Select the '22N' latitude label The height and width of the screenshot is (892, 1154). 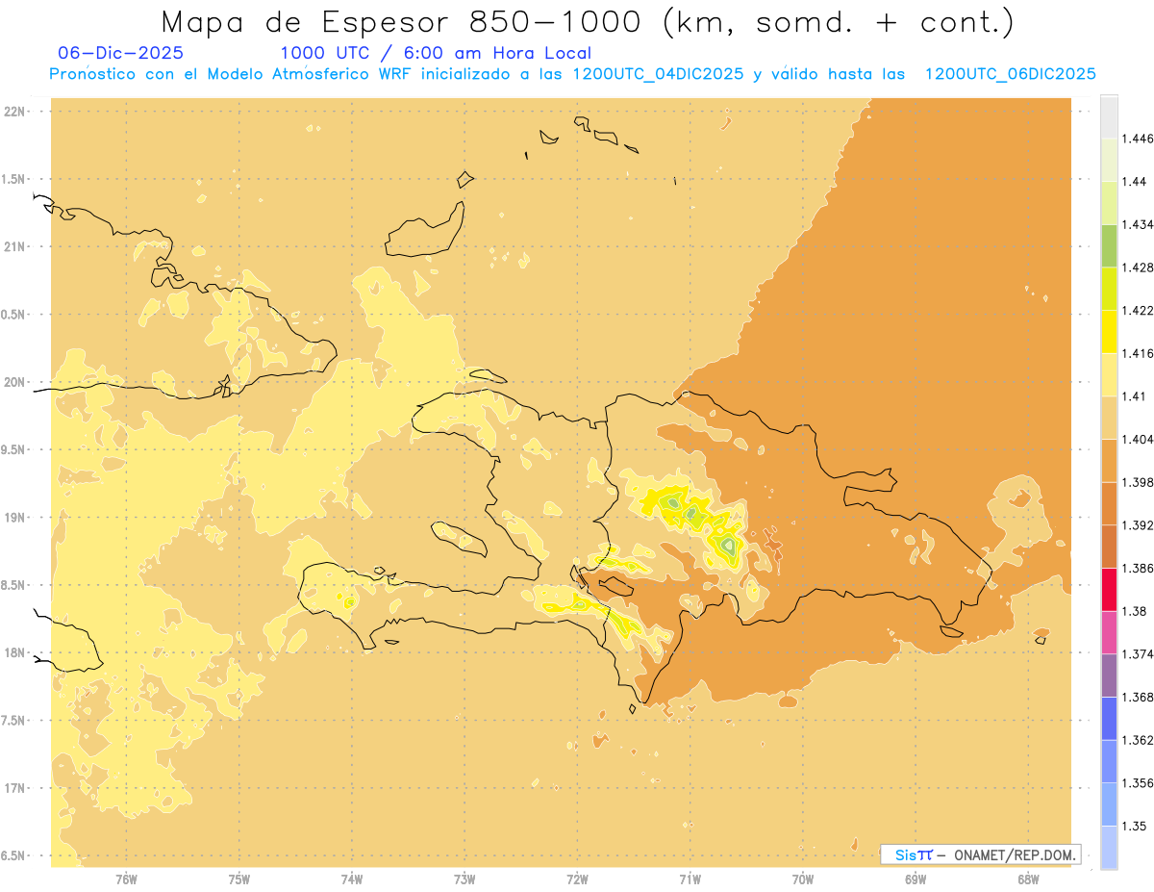pos(14,112)
